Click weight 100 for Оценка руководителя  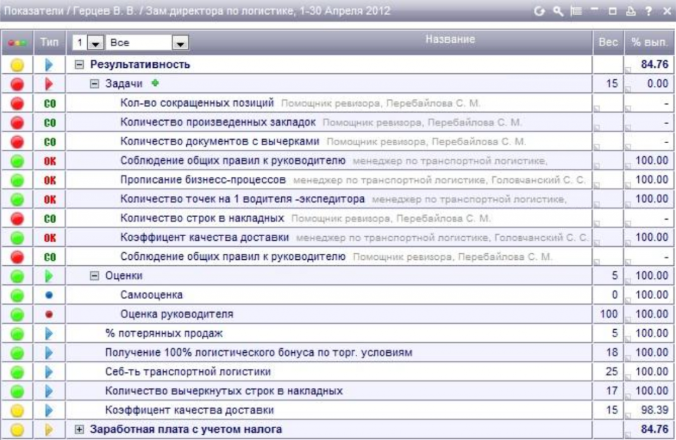point(609,314)
